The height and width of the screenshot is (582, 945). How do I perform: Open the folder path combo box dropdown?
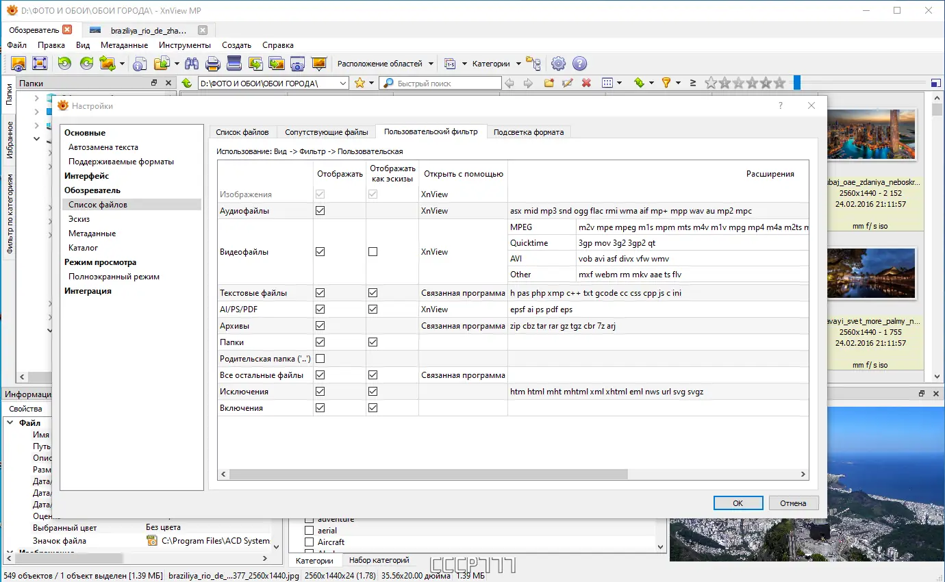(x=343, y=83)
